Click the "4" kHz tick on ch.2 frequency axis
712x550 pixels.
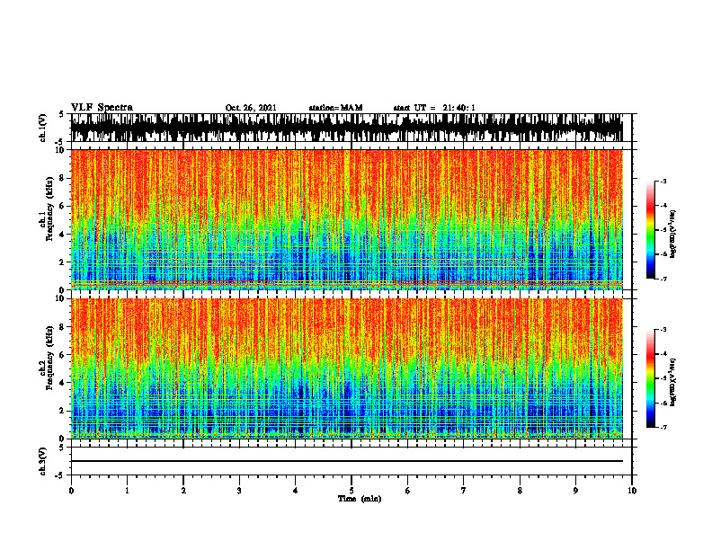63,383
